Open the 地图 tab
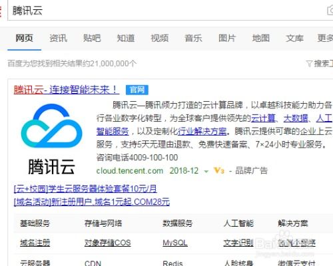The image size is (333, 266). click(261, 38)
